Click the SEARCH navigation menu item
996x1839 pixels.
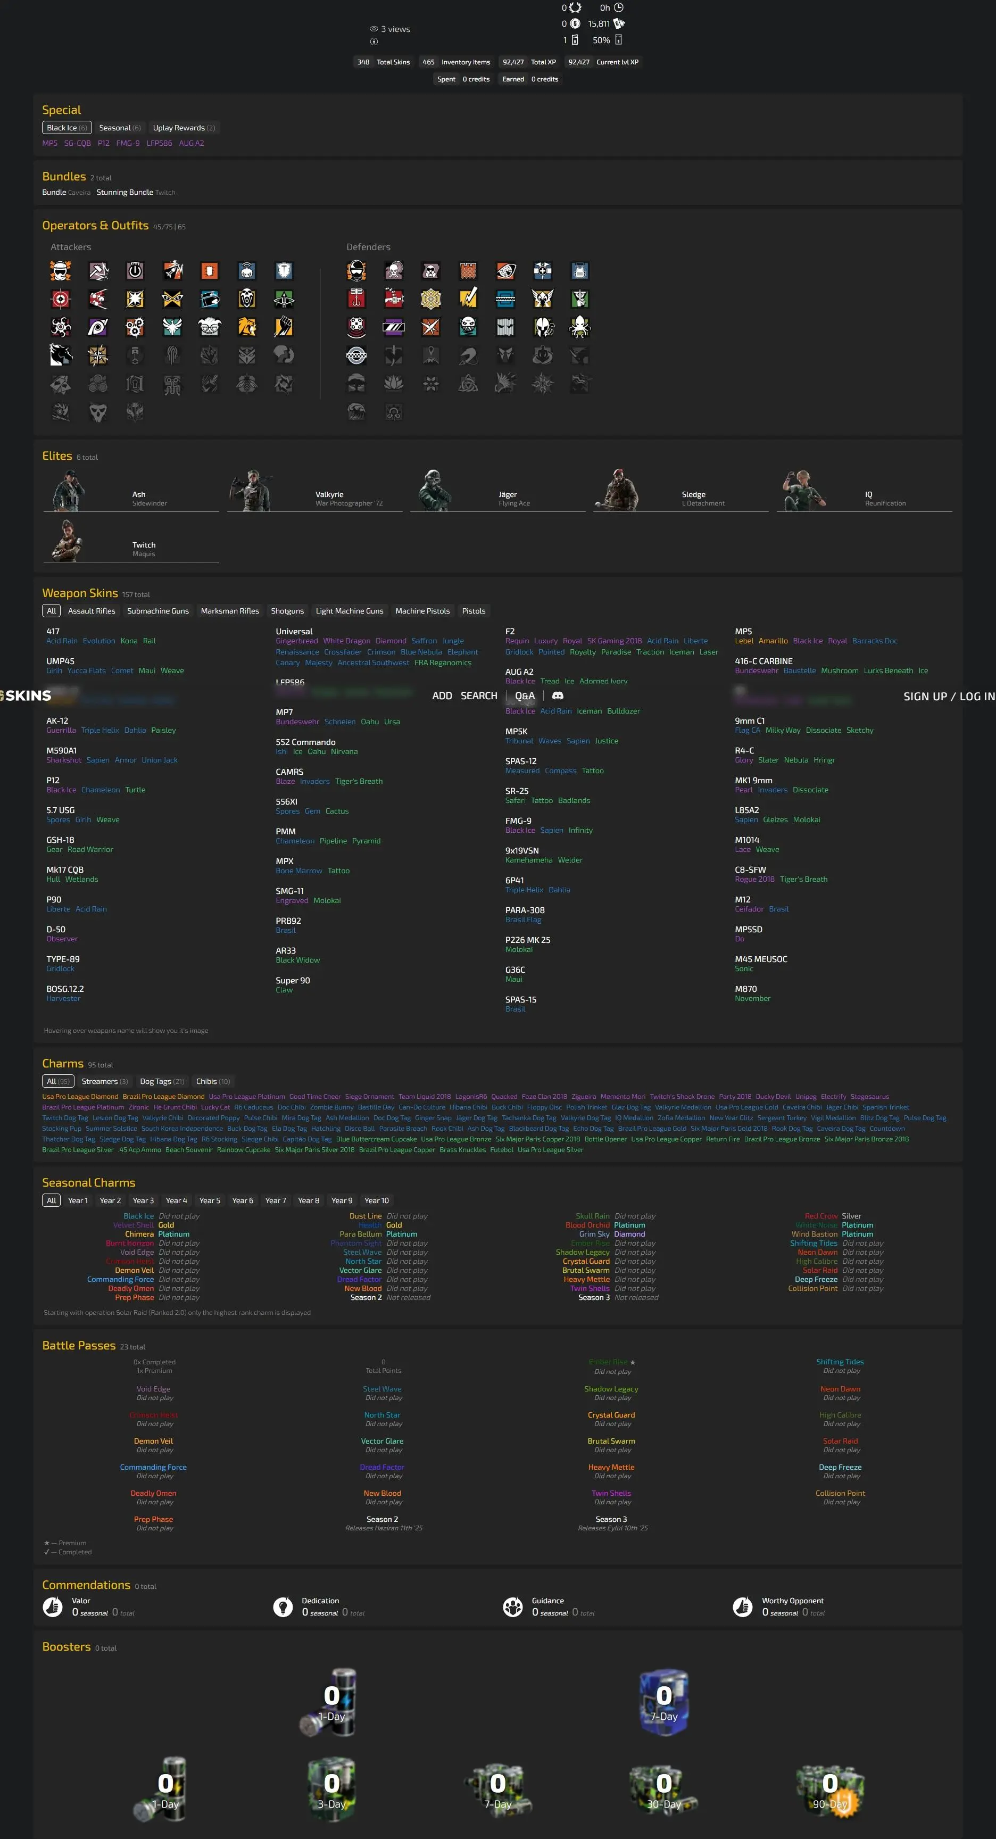(x=478, y=695)
